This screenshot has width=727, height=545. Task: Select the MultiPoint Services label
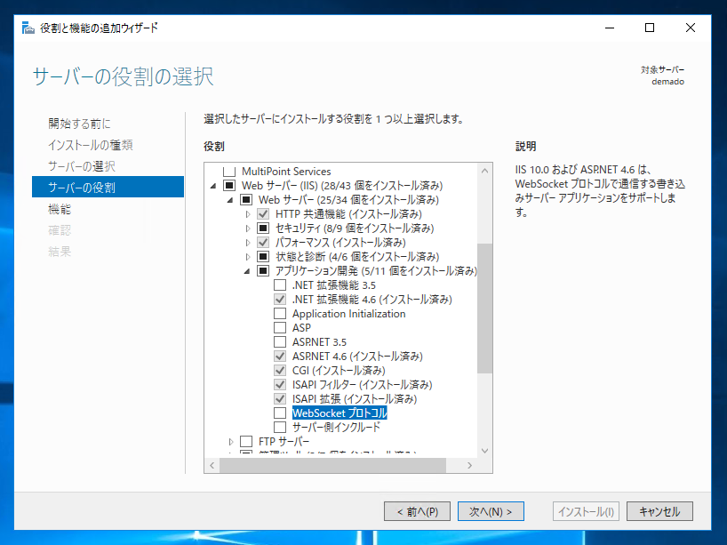(x=286, y=172)
